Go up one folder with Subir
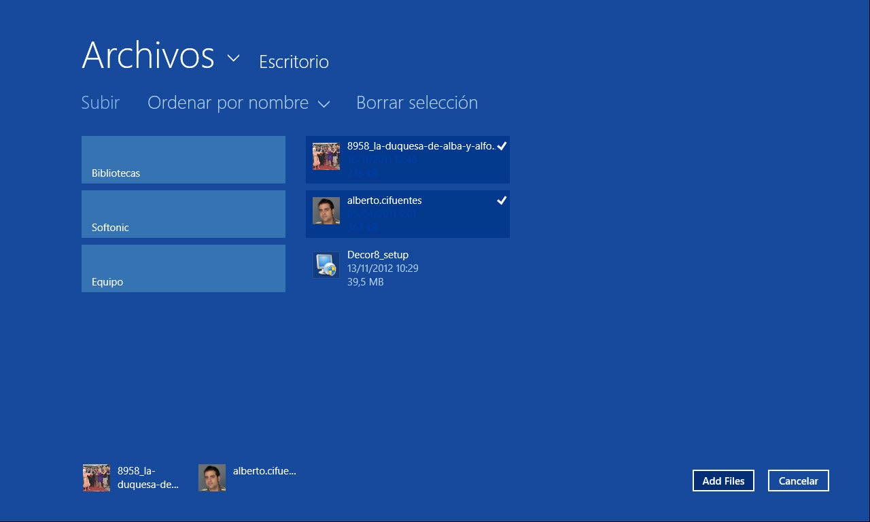 pyautogui.click(x=101, y=103)
